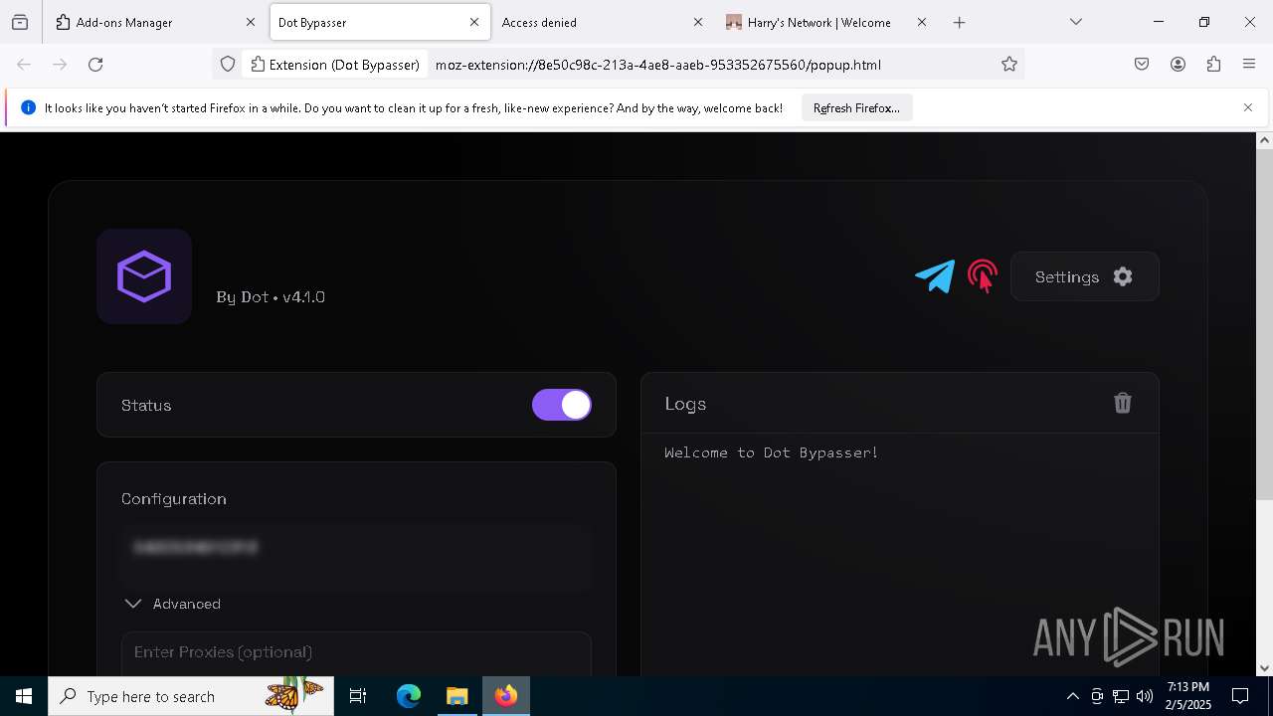Click the purple cube Dot Bypasser logo
This screenshot has width=1273, height=716.
pos(144,276)
